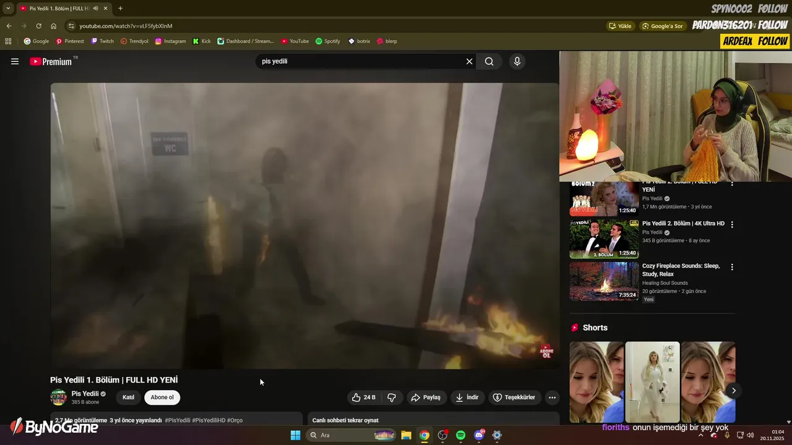This screenshot has height=445, width=792.
Task: Open the botrix bookmark
Action: click(x=359, y=41)
